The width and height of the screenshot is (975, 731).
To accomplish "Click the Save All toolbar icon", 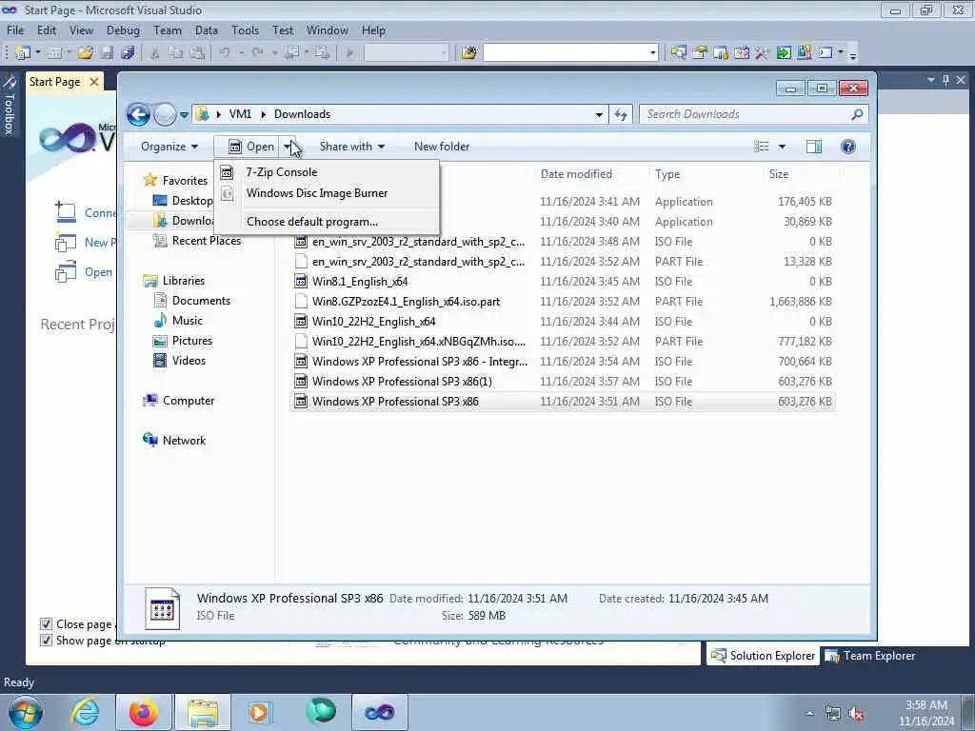I will [129, 53].
